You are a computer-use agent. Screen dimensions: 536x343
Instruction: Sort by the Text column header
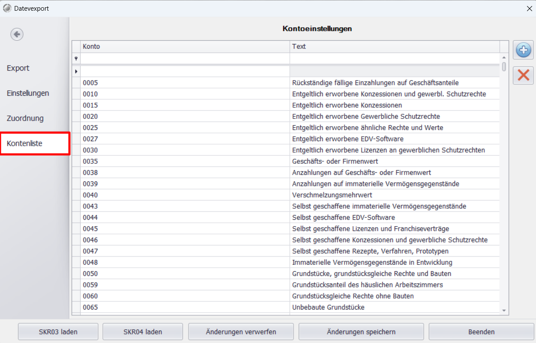coord(395,47)
